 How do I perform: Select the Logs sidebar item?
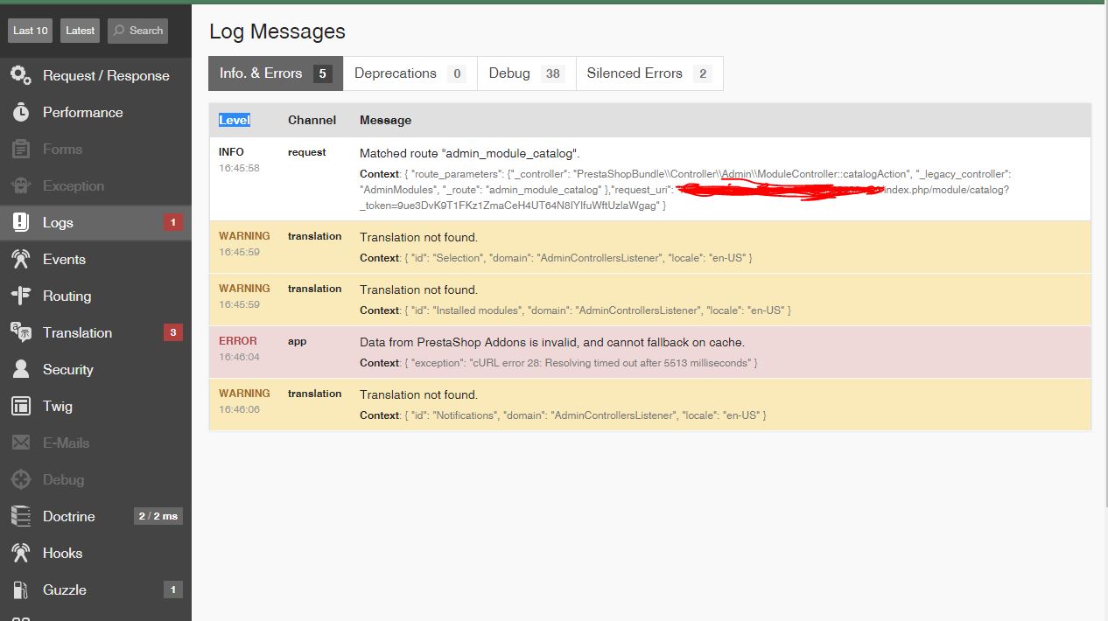pos(95,222)
